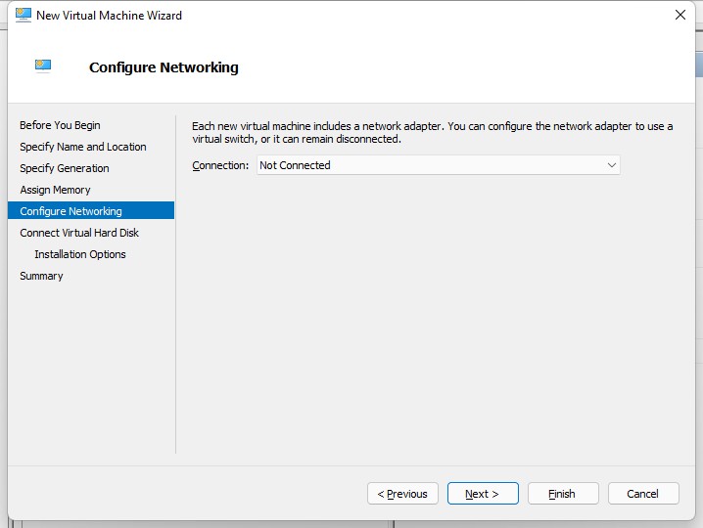
Task: Click the Connection label
Action: point(220,165)
